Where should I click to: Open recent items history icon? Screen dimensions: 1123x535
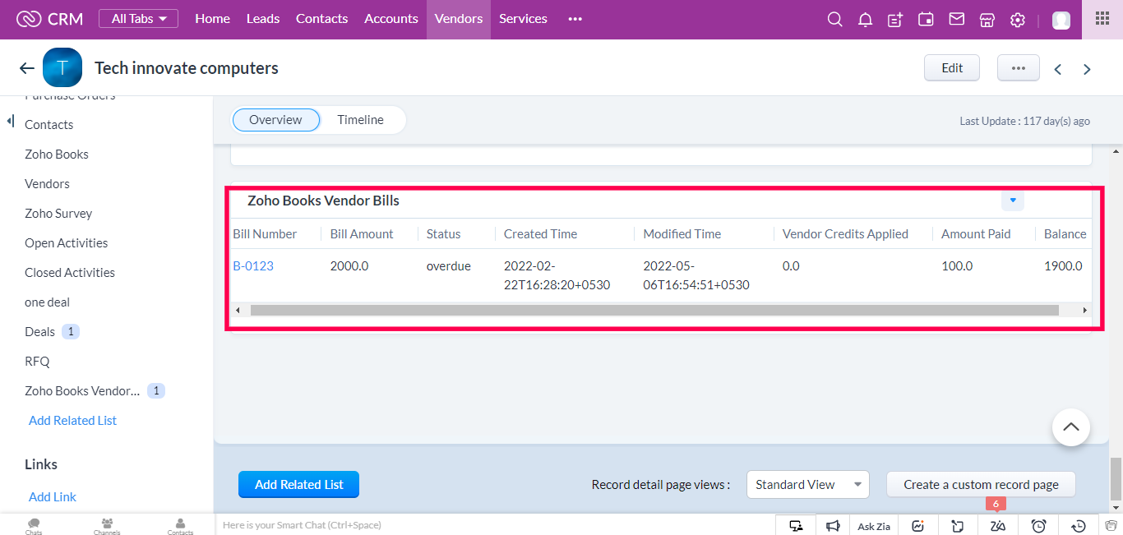[1079, 526]
